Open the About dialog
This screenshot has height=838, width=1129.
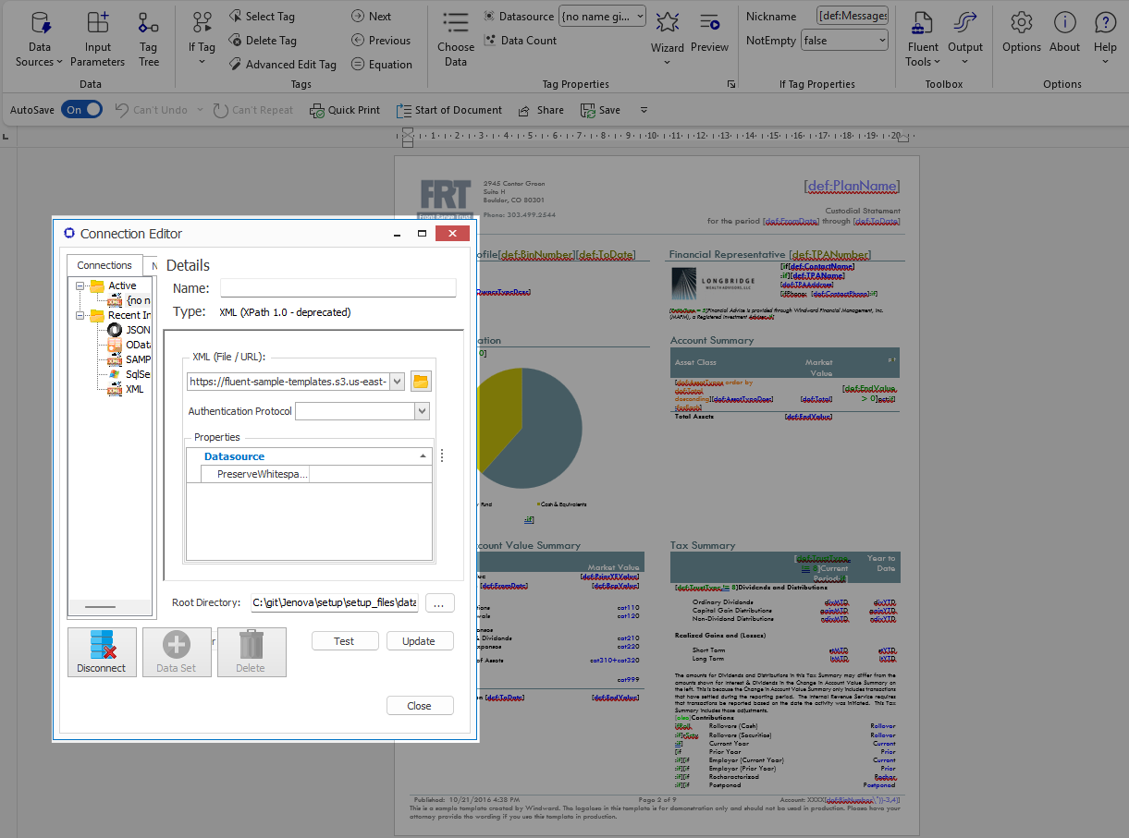click(x=1065, y=33)
